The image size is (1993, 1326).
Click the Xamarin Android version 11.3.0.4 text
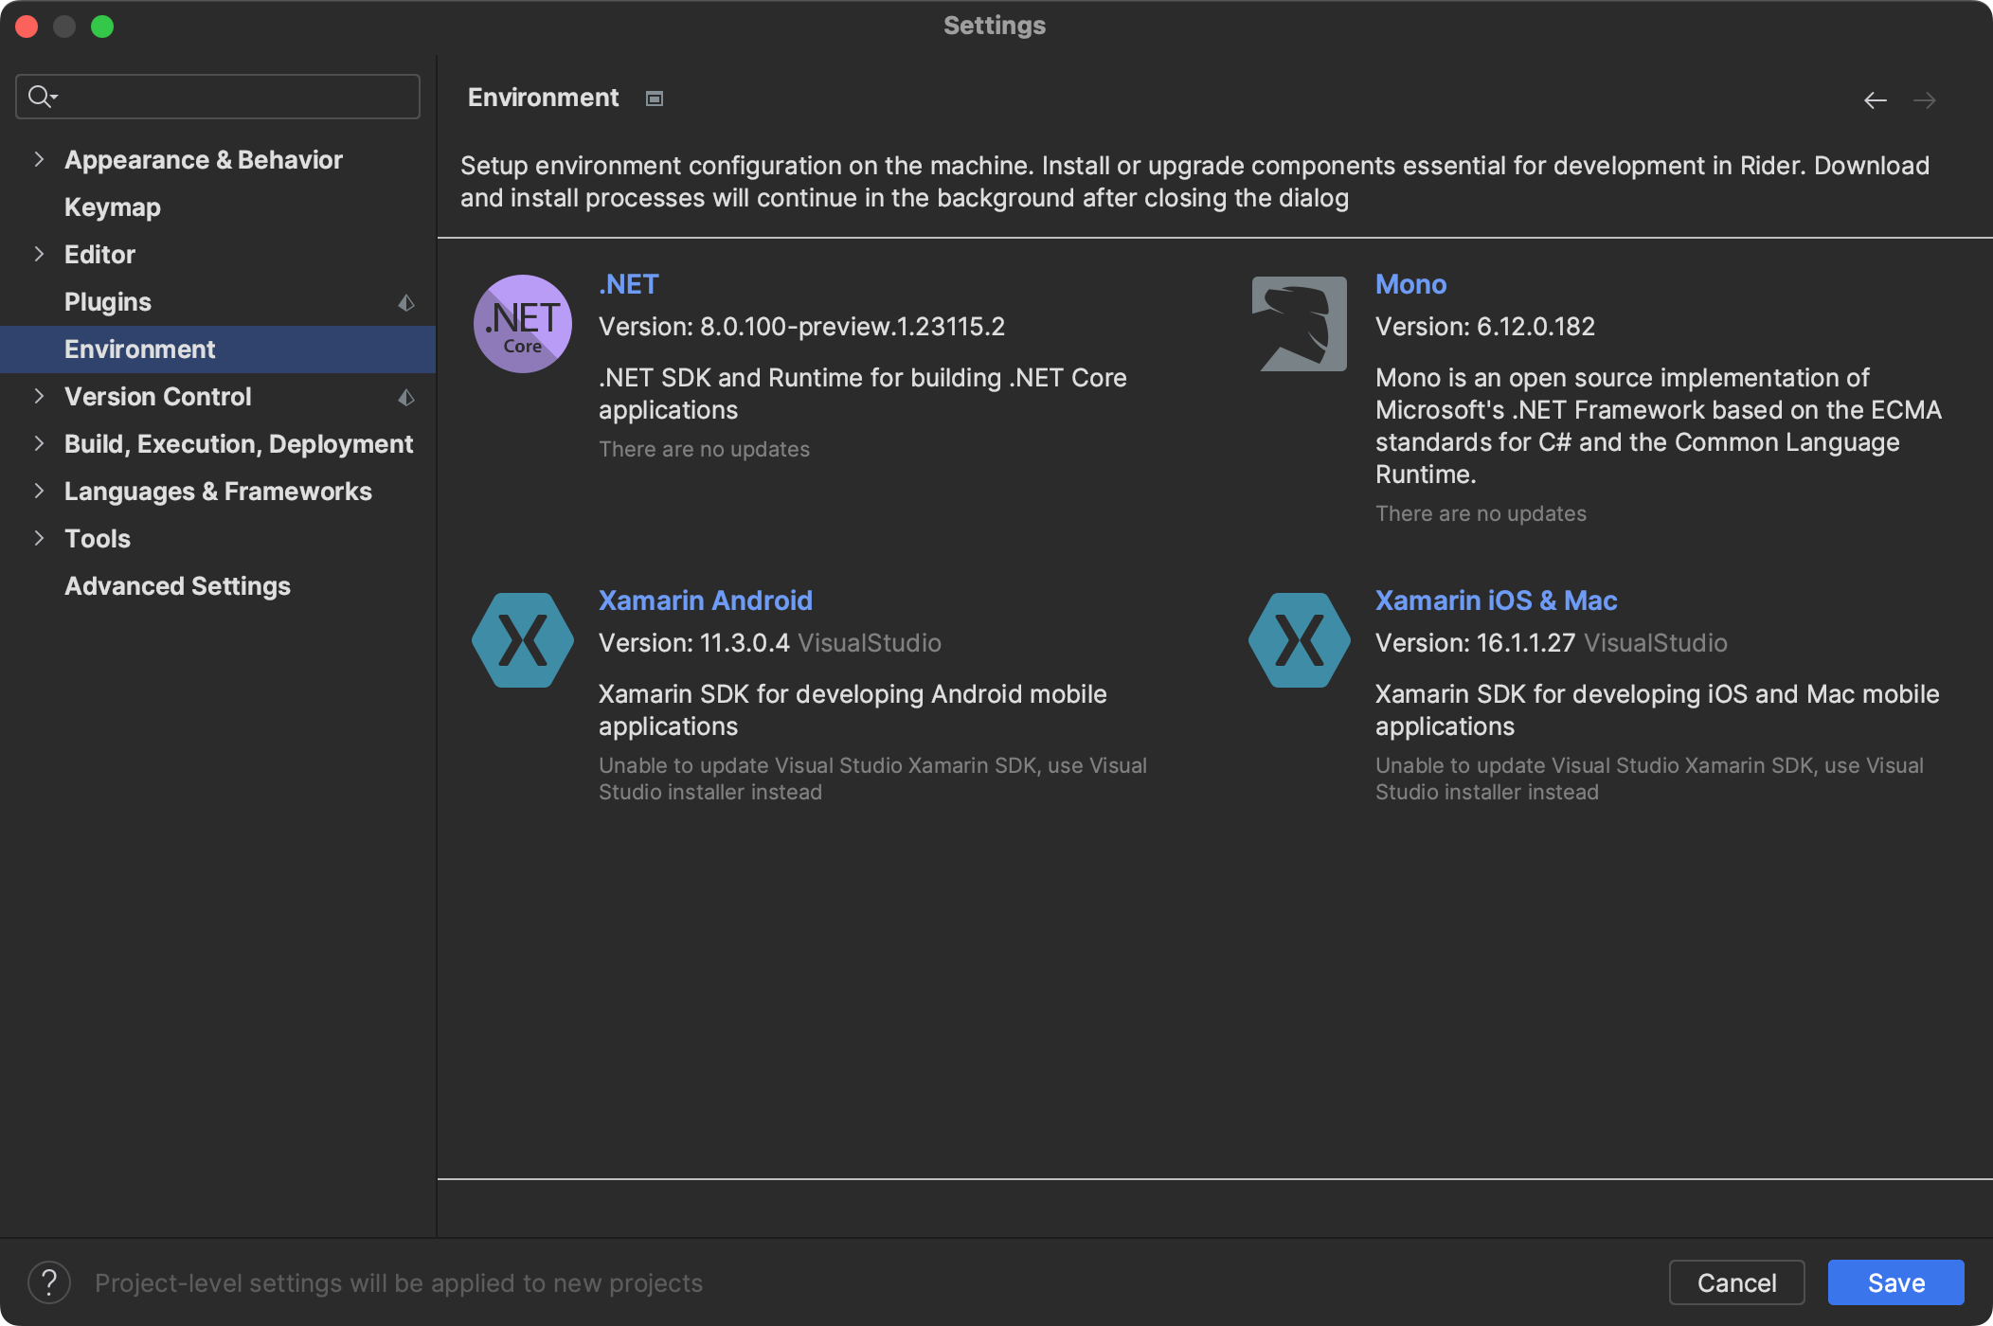pyautogui.click(x=694, y=643)
